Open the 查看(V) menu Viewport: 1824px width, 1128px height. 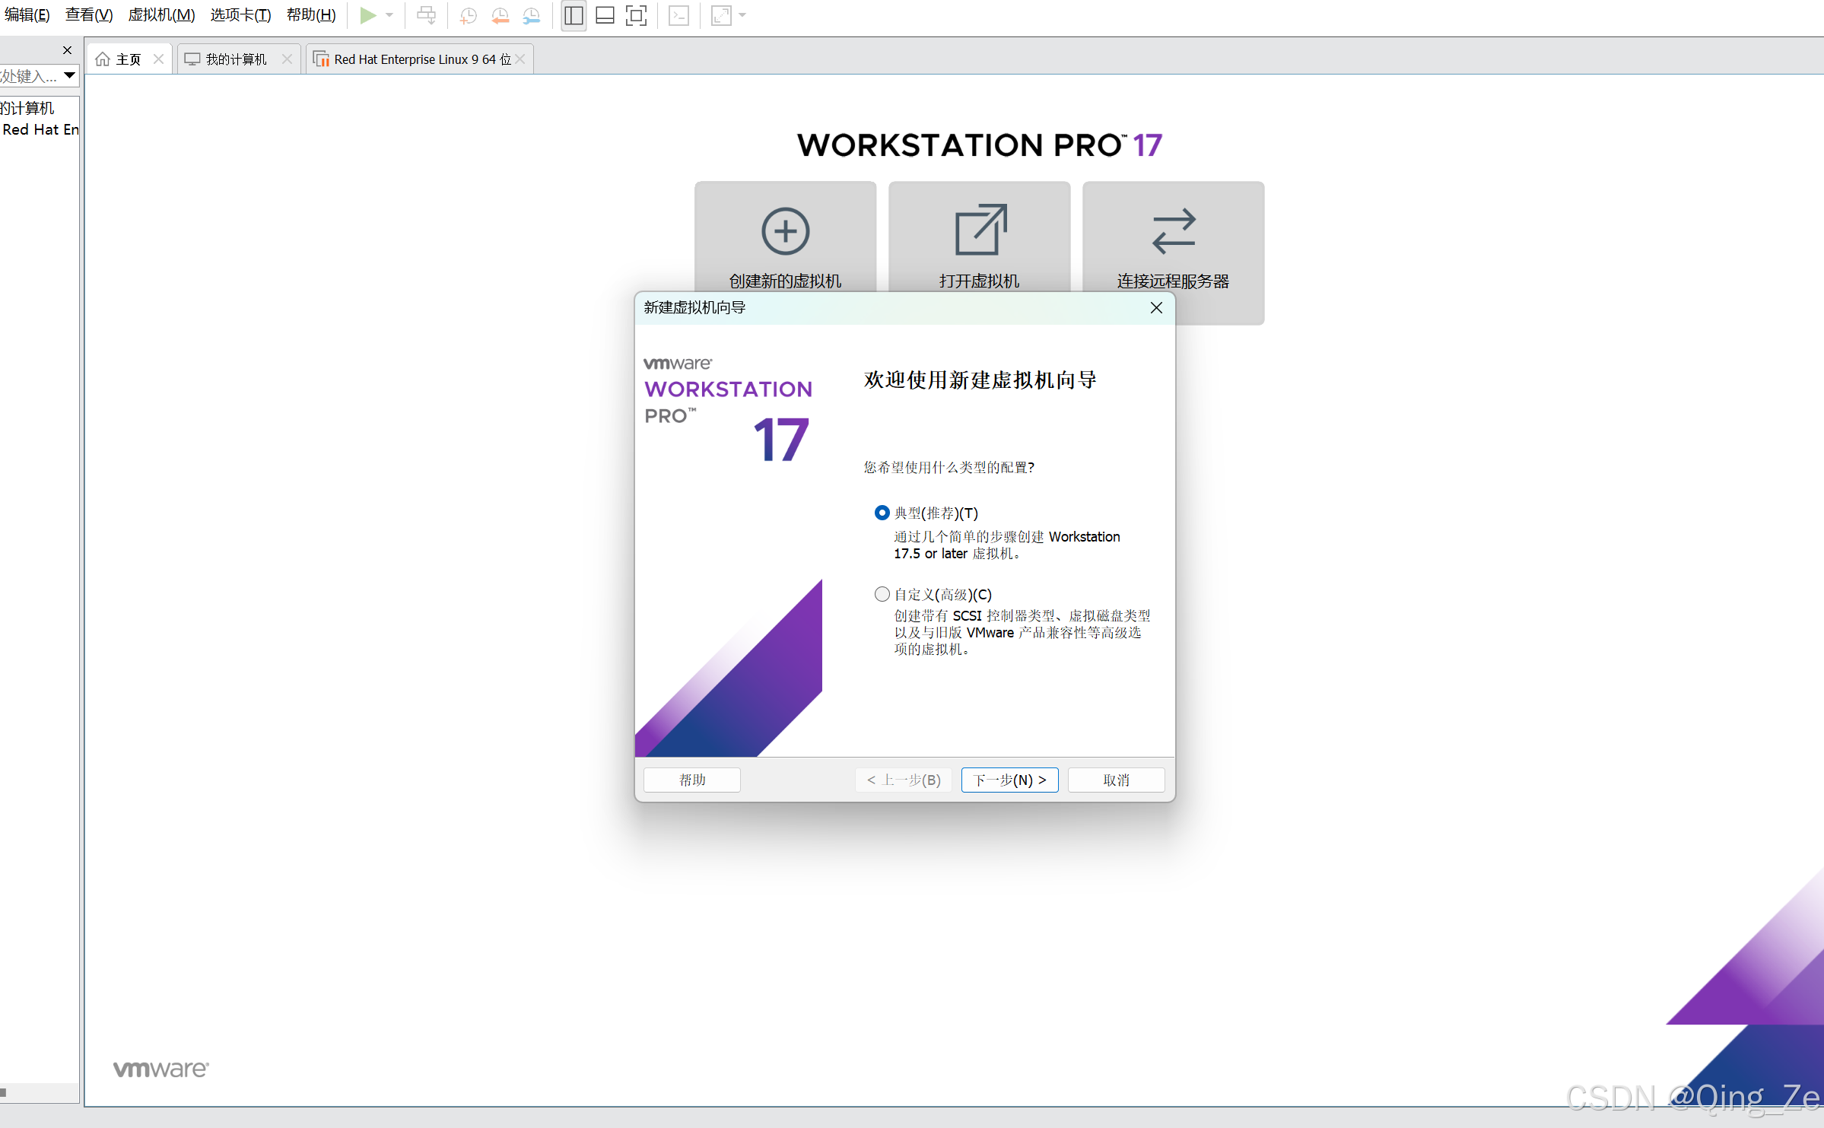pos(89,15)
